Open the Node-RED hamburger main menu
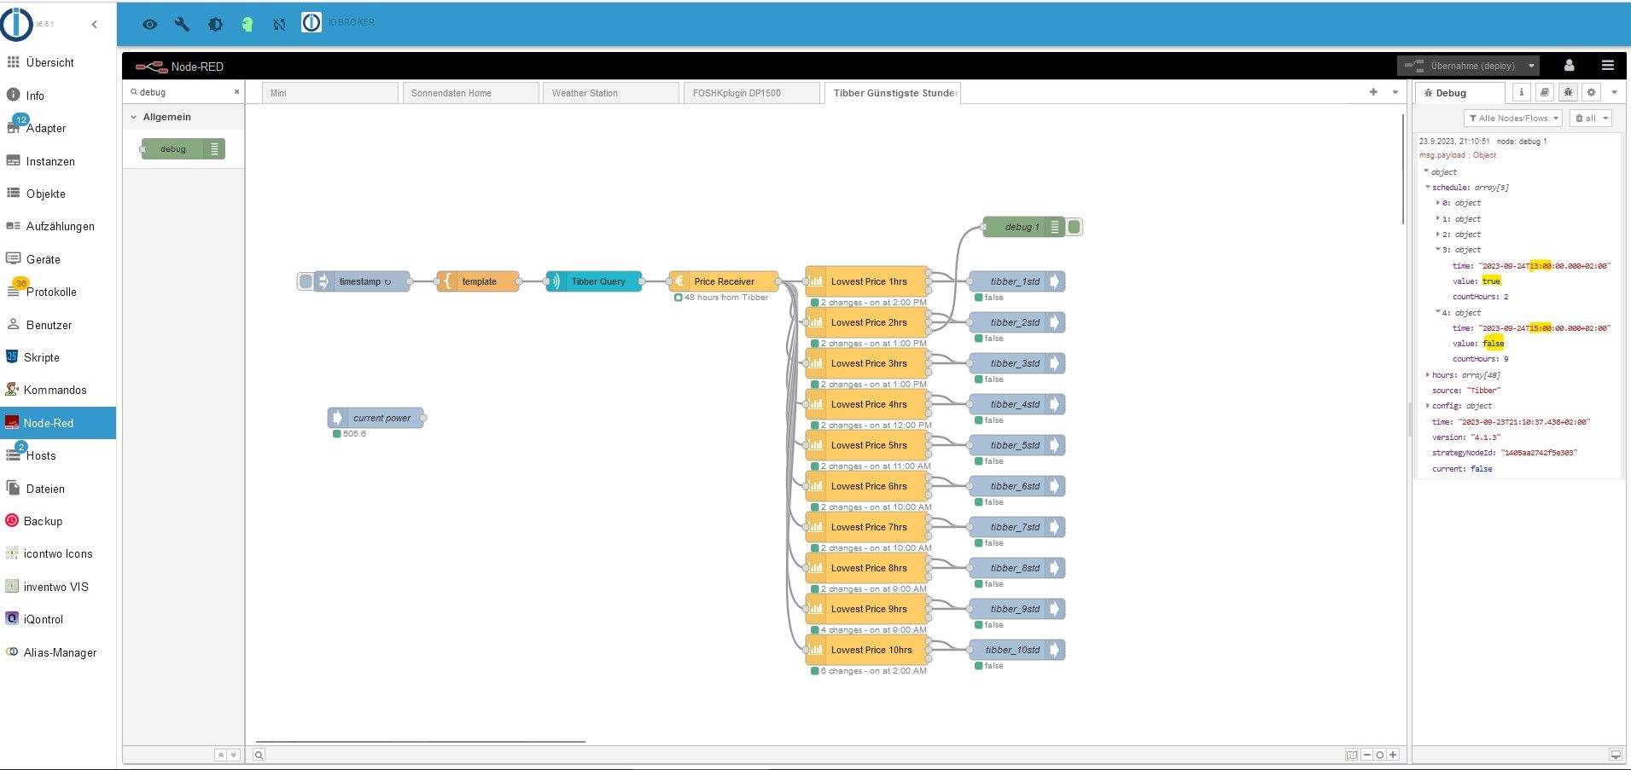This screenshot has height=770, width=1631. click(x=1608, y=66)
